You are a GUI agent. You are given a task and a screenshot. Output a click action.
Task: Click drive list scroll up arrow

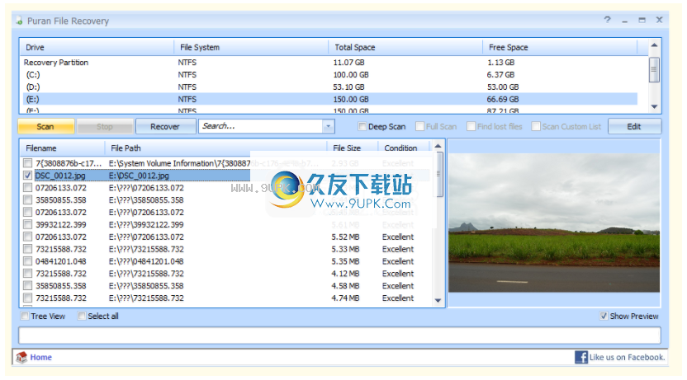(x=654, y=45)
